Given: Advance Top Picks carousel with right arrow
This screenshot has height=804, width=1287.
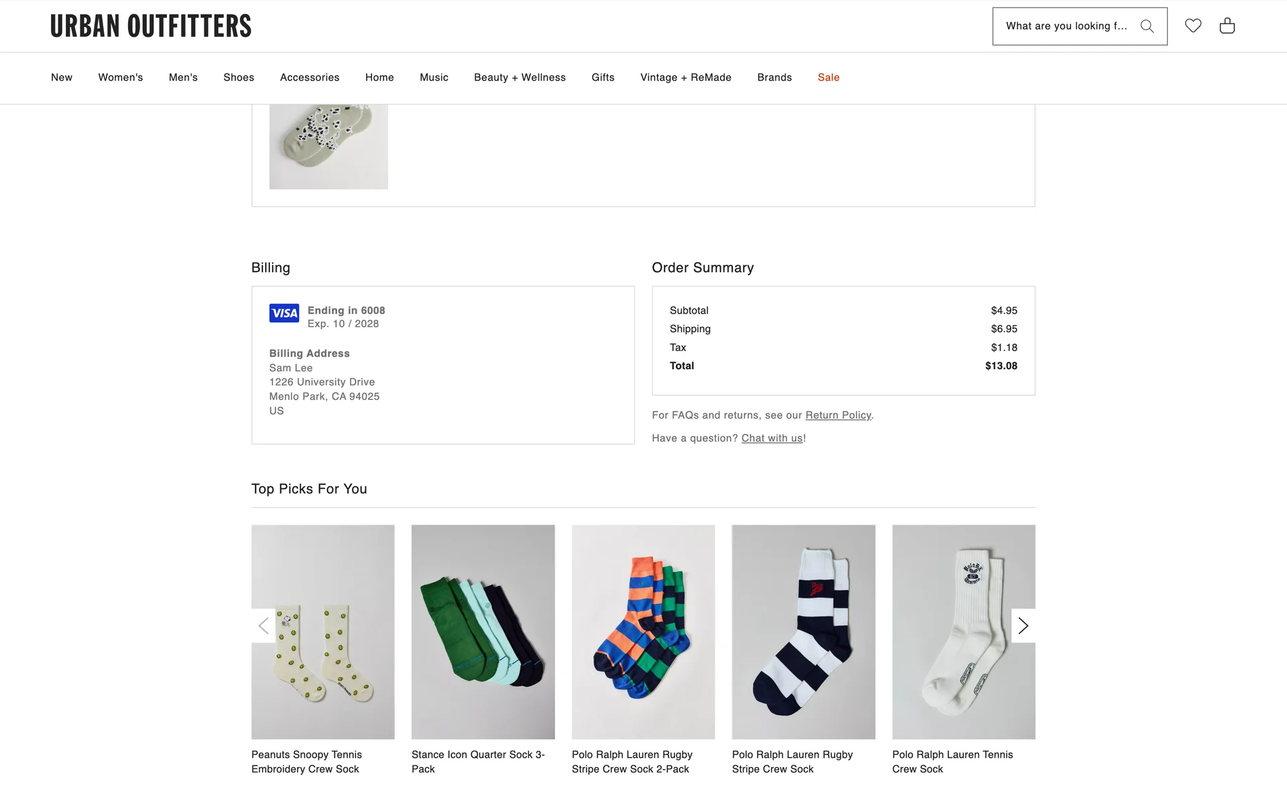Looking at the screenshot, I should click(x=1023, y=626).
